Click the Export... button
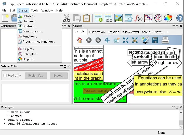Screen dimensions: 184x135 (59, 76)
